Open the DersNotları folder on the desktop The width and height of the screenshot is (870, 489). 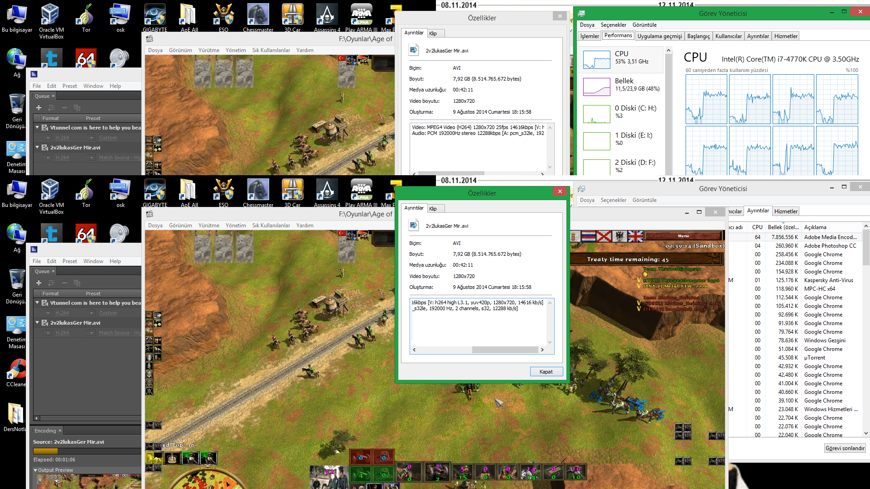pos(15,413)
